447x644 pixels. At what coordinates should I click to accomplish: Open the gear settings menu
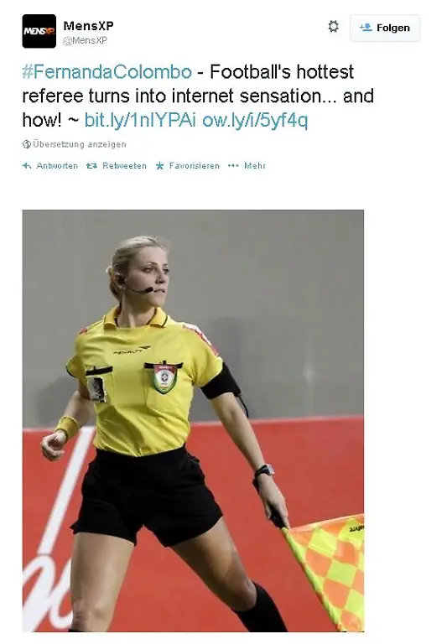(x=333, y=27)
